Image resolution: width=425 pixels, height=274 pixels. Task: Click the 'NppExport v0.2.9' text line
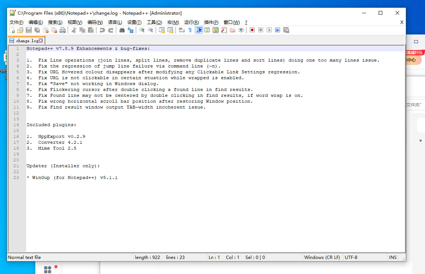[x=62, y=136]
